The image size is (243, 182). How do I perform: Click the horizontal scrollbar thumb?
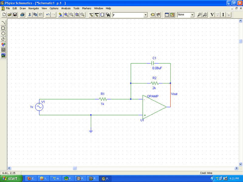pyautogui.click(x=75, y=168)
